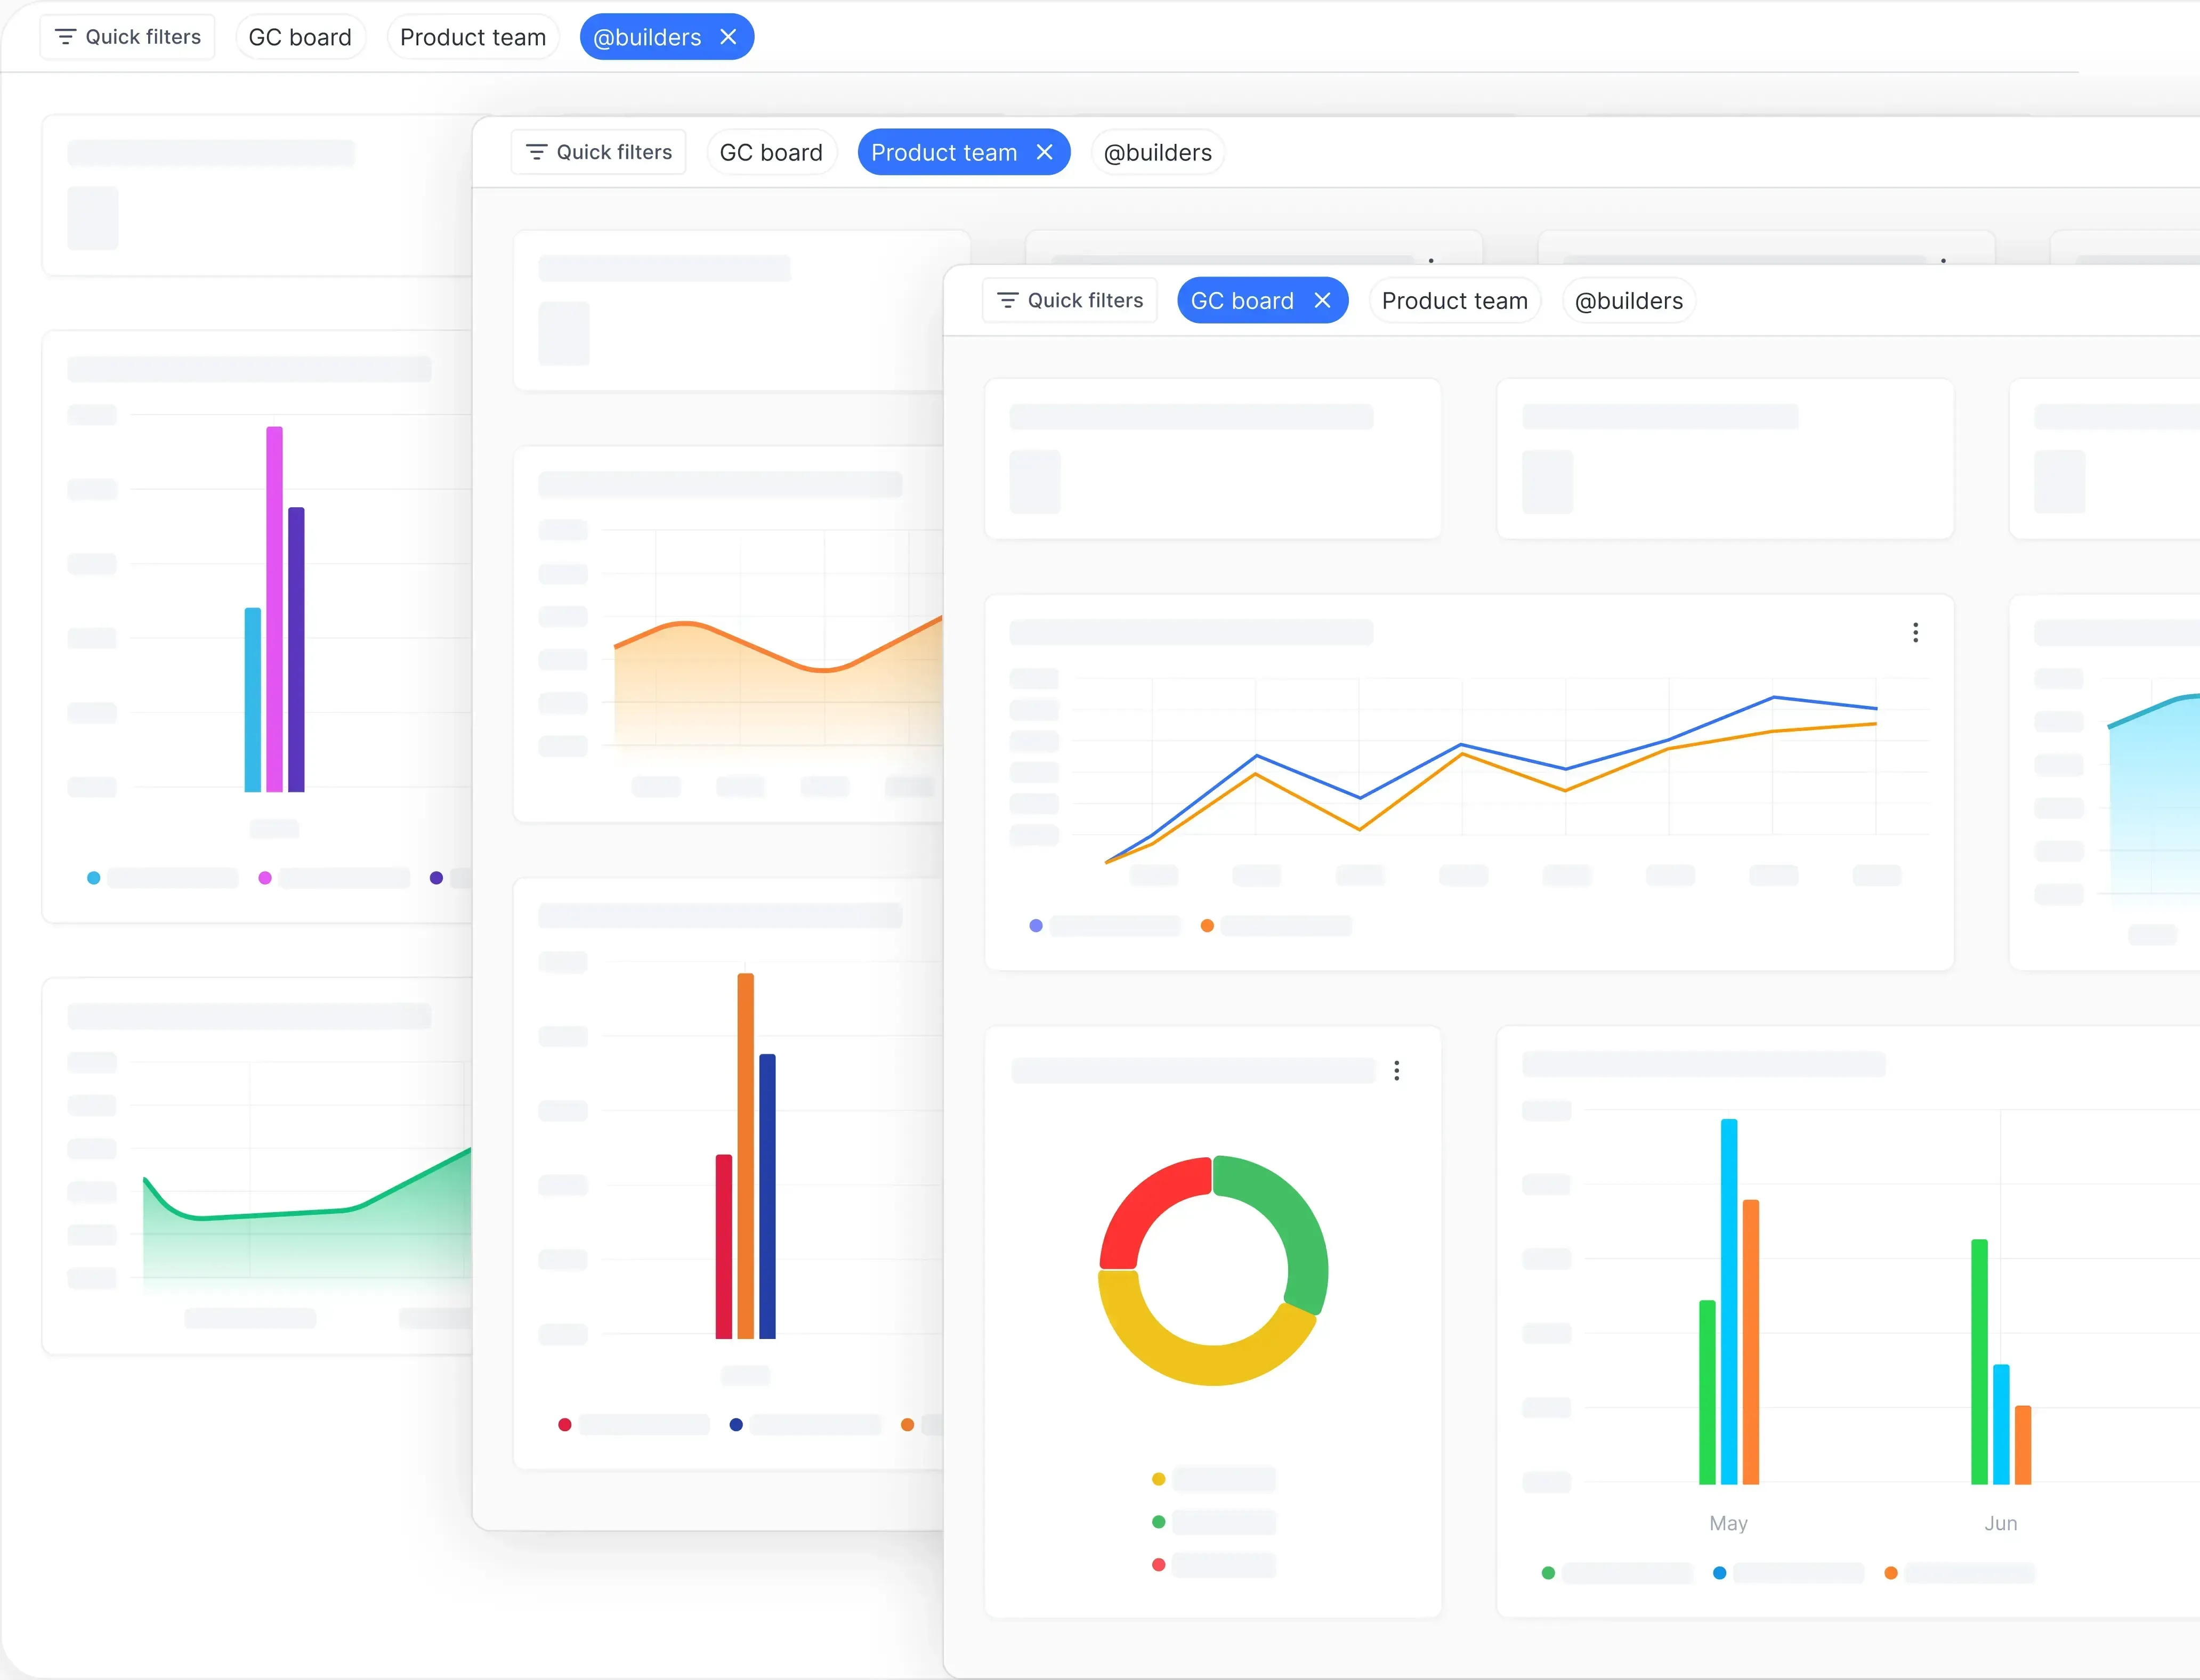Remove the @builders filter using its X icon
The image size is (2200, 1680).
[729, 36]
